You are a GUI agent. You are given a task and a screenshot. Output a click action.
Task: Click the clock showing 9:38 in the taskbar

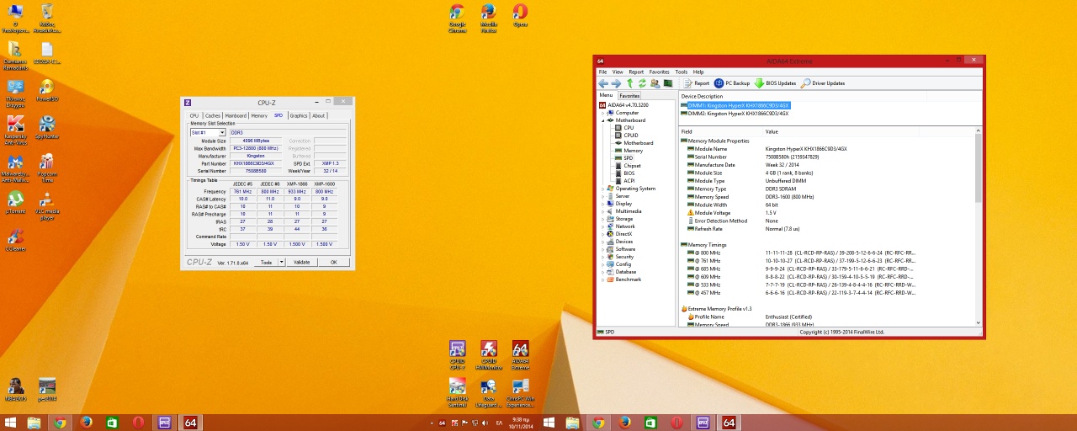point(521,423)
